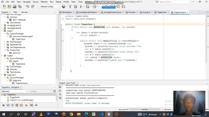The width and height of the screenshot is (209, 117).
Task: Open VLC from the taskbar
Action: click(x=41, y=114)
